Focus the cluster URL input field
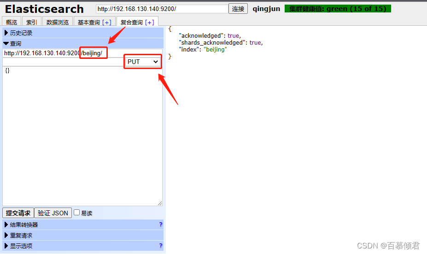The image size is (427, 254). [x=162, y=9]
